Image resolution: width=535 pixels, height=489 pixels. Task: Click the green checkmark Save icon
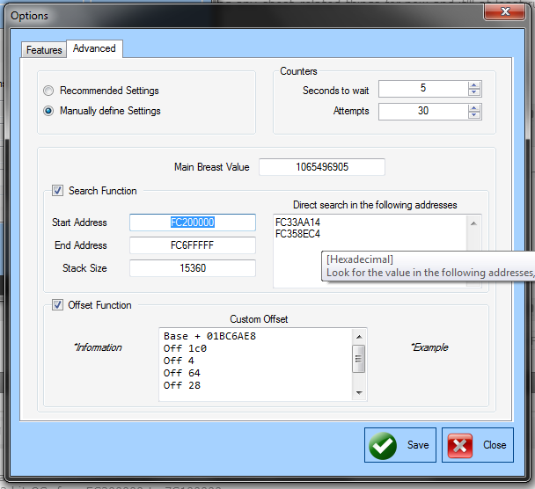pyautogui.click(x=383, y=445)
